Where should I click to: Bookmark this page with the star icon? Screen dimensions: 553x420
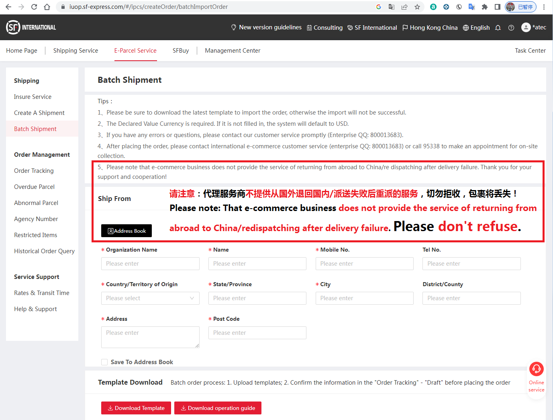pyautogui.click(x=417, y=7)
